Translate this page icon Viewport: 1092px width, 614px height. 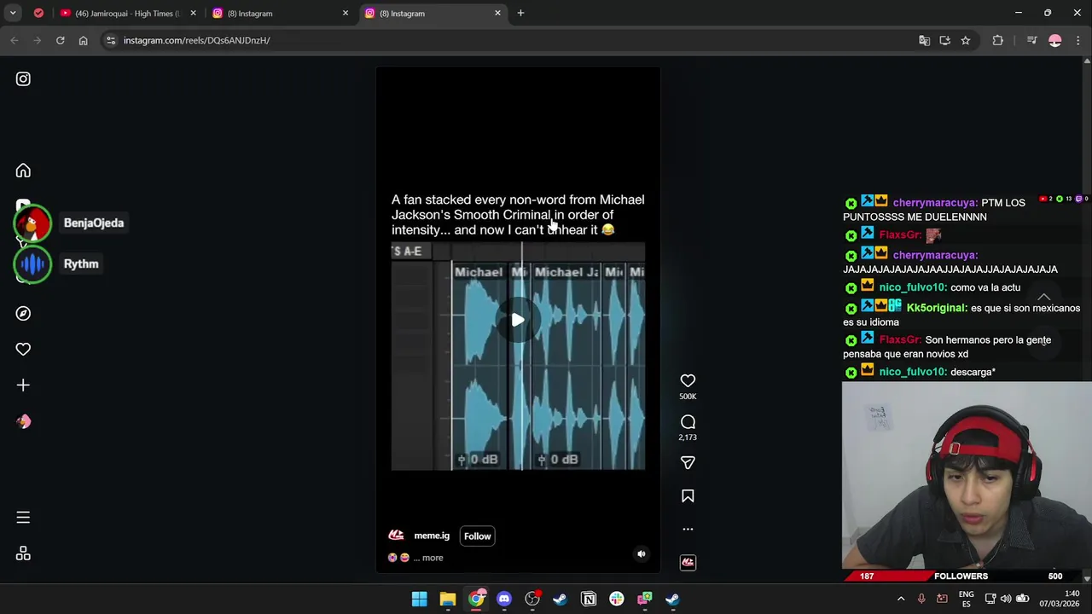[x=924, y=40]
